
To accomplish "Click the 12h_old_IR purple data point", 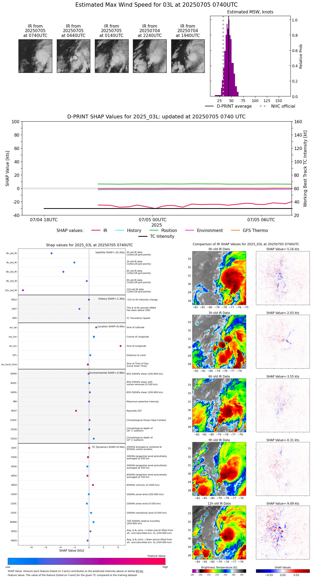I will click(x=23, y=290).
